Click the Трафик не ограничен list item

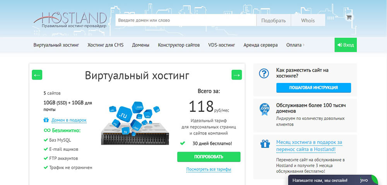[70, 168]
